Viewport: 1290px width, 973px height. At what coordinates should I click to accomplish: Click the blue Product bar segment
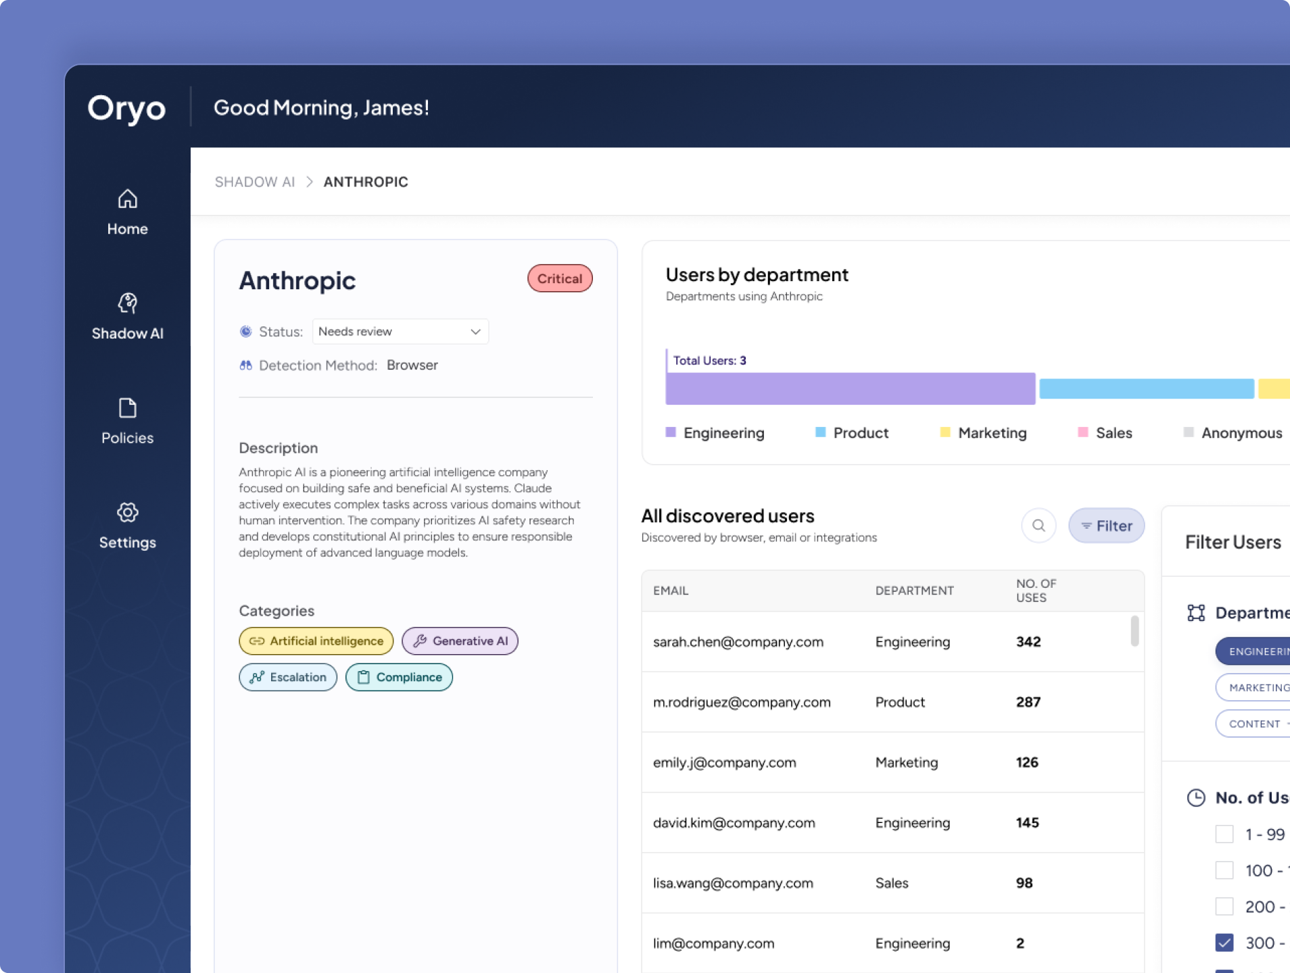(x=1147, y=389)
